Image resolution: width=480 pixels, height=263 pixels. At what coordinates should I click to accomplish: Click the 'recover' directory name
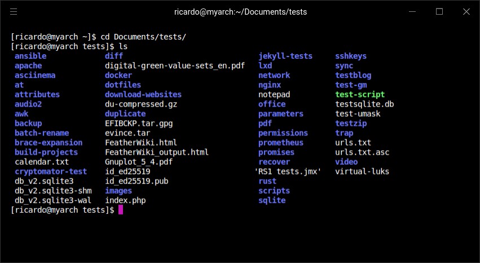(274, 161)
